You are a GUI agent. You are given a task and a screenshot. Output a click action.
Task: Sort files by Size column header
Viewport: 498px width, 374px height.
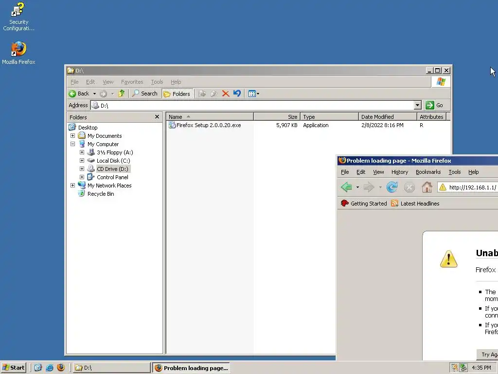click(x=277, y=117)
